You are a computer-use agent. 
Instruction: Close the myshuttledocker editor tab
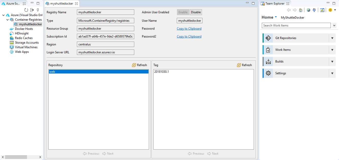pos(76,4)
